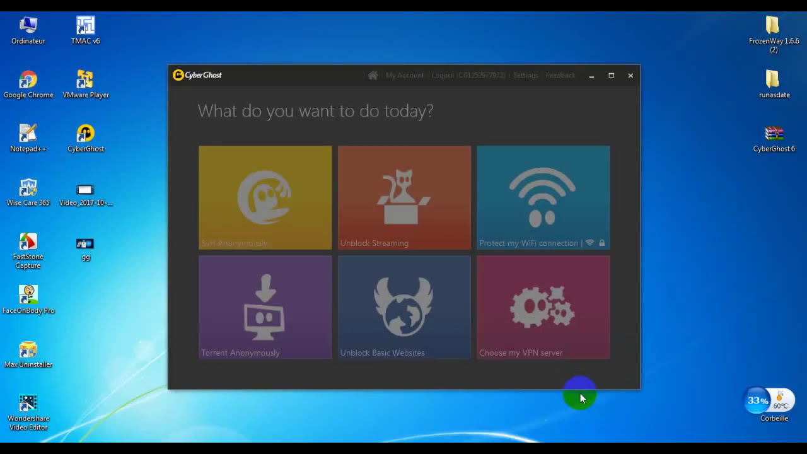Open the Surf Anonymously tile
The width and height of the screenshot is (807, 454).
pyautogui.click(x=265, y=197)
